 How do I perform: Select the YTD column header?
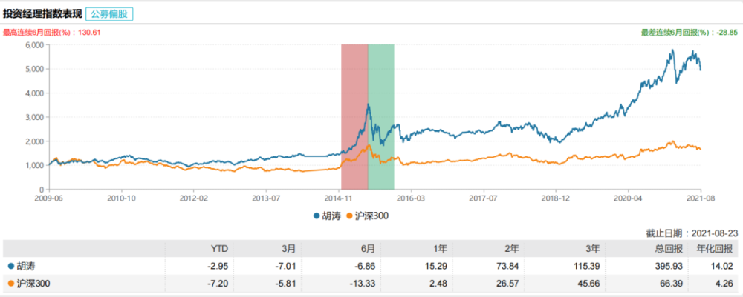[219, 248]
